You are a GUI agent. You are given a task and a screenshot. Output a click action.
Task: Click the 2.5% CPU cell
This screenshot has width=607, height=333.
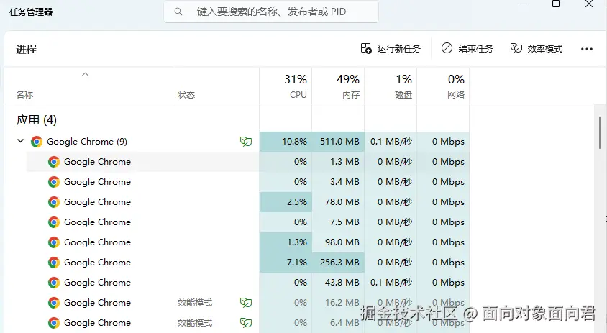(286, 201)
